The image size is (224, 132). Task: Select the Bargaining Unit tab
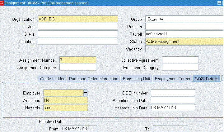136,79
